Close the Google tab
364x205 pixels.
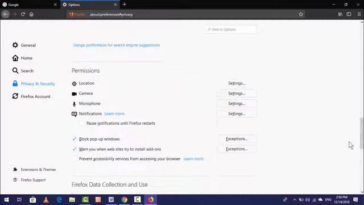pos(55,5)
